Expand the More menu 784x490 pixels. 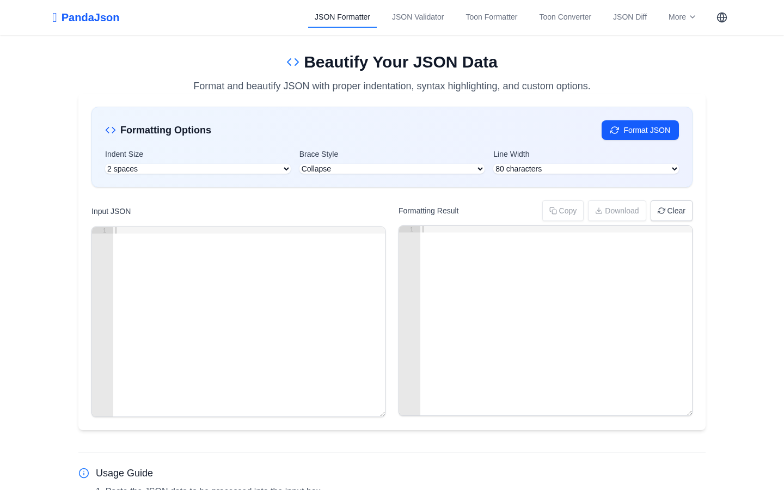coord(682,17)
